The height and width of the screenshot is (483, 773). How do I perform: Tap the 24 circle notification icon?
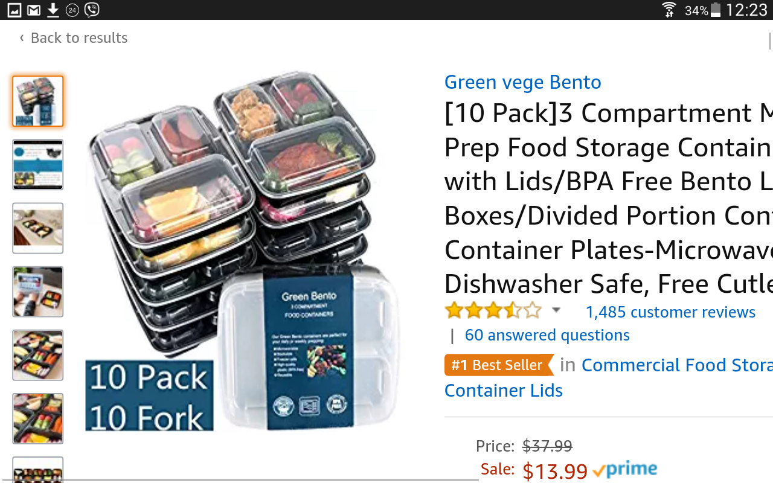pos(72,10)
